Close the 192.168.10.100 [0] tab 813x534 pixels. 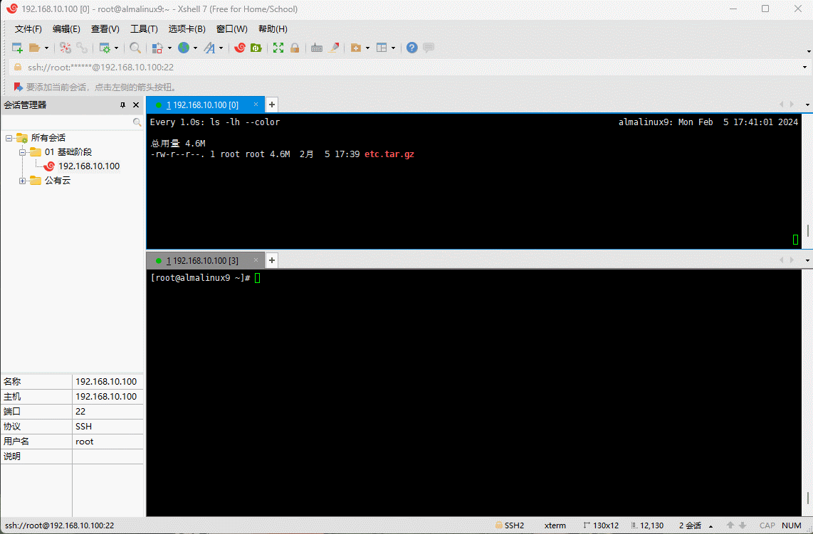pos(256,105)
